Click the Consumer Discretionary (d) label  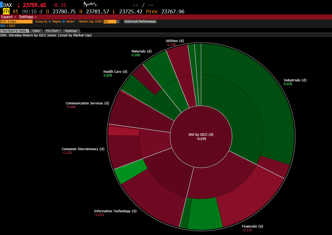click(83, 149)
